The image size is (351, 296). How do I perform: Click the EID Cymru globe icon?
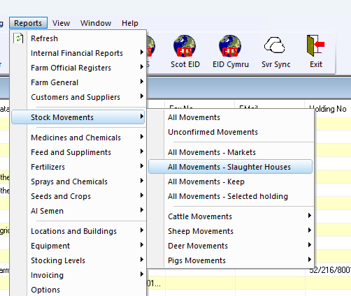[230, 46]
